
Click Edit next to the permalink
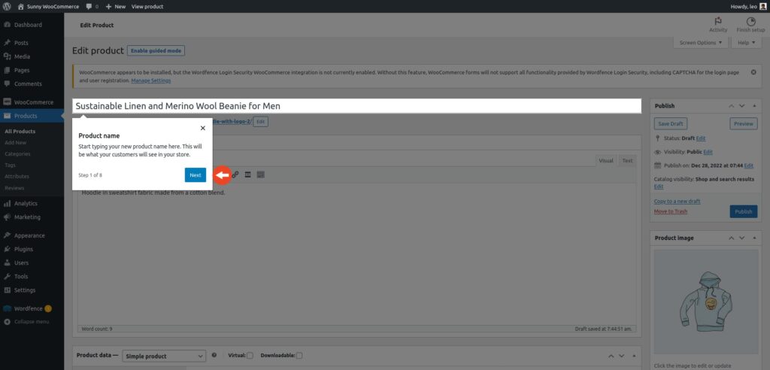pyautogui.click(x=261, y=121)
